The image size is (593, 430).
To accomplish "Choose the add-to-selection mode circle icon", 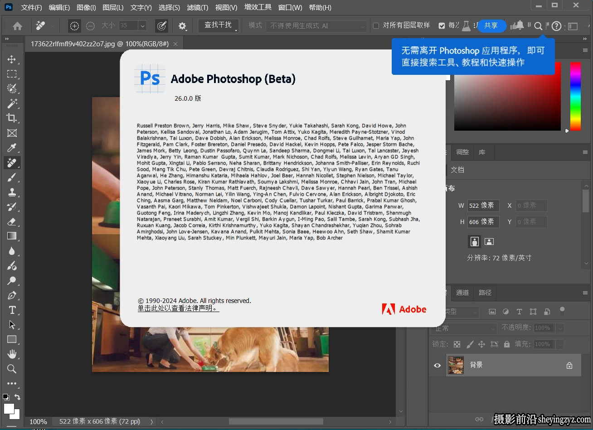I will click(74, 26).
